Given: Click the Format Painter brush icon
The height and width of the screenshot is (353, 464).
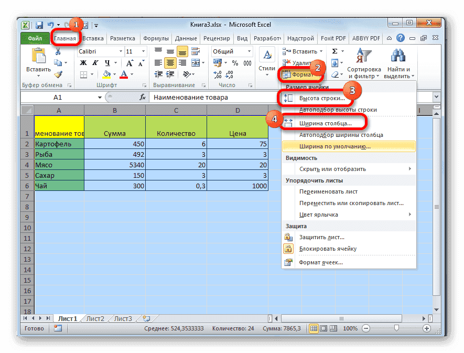Looking at the screenshot, I should tap(59, 74).
